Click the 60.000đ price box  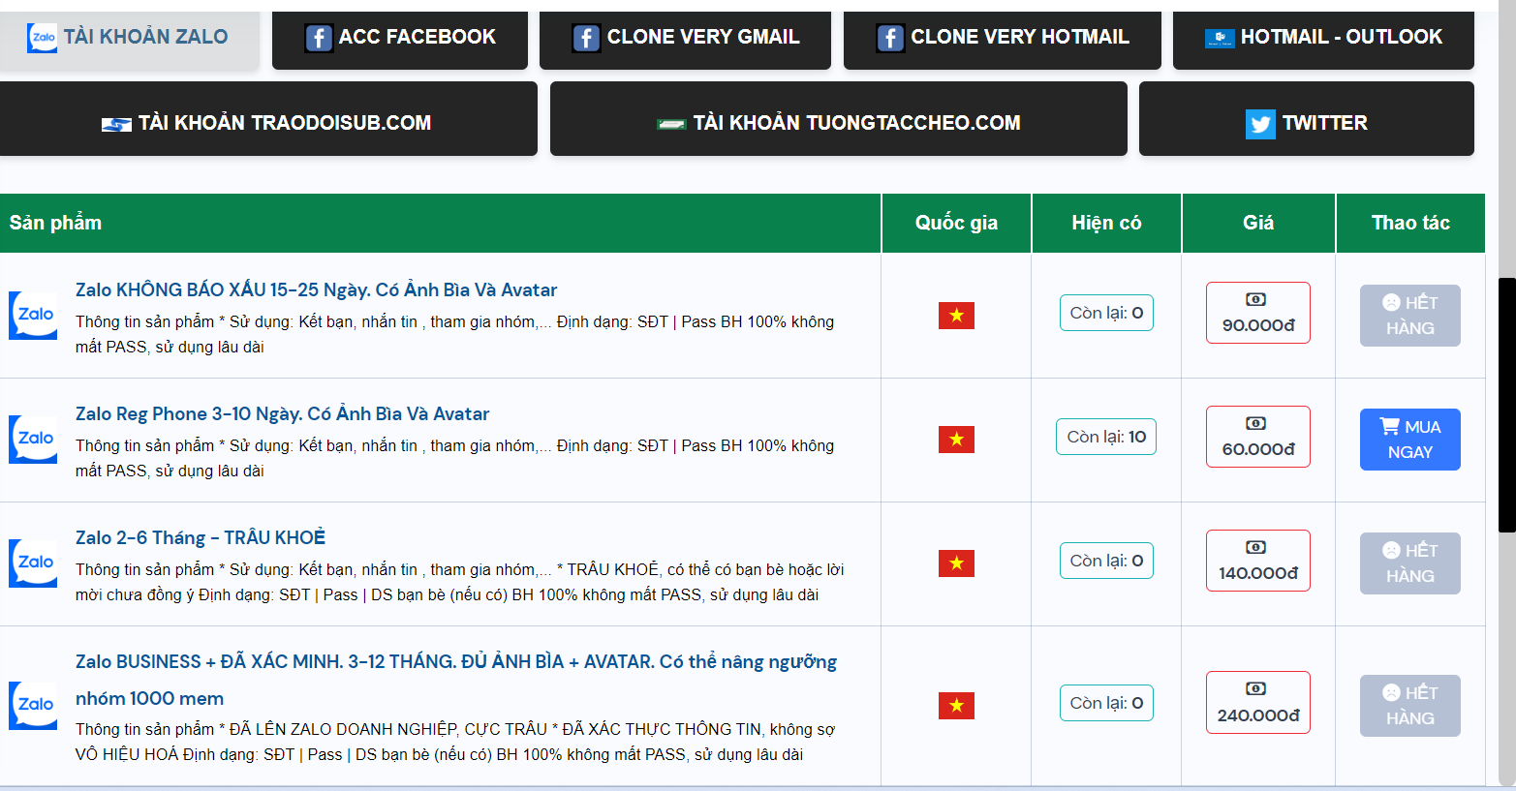click(1258, 437)
